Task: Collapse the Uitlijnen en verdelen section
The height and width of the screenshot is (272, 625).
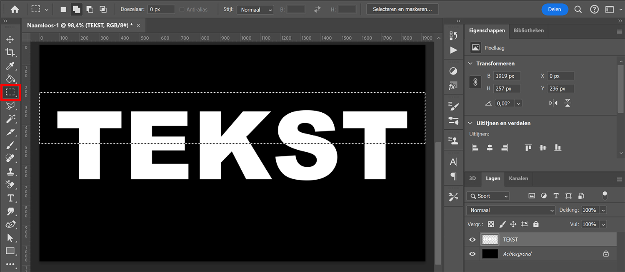Action: click(470, 124)
